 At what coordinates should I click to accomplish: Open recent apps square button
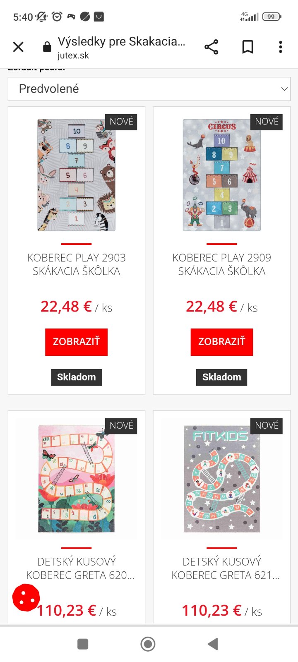(x=83, y=644)
